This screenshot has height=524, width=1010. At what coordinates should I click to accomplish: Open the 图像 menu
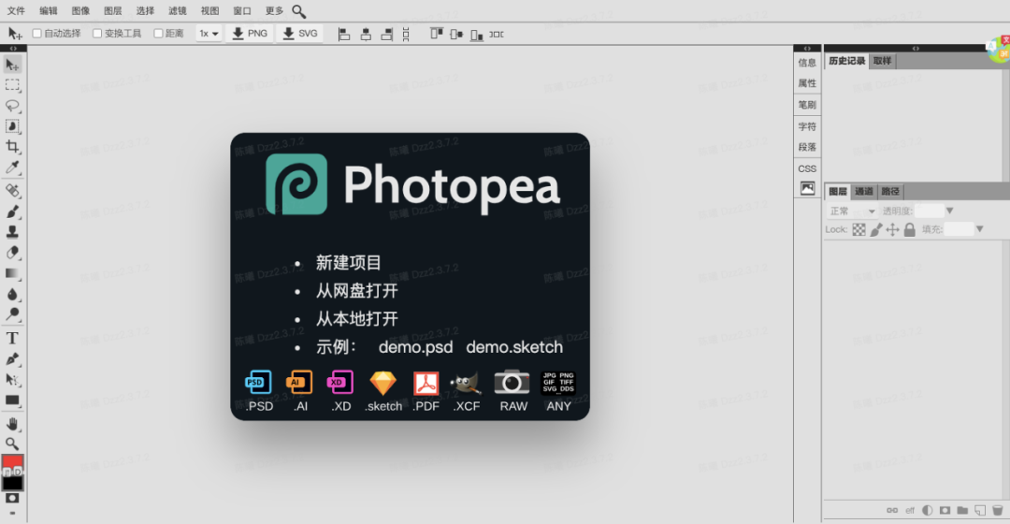(80, 11)
